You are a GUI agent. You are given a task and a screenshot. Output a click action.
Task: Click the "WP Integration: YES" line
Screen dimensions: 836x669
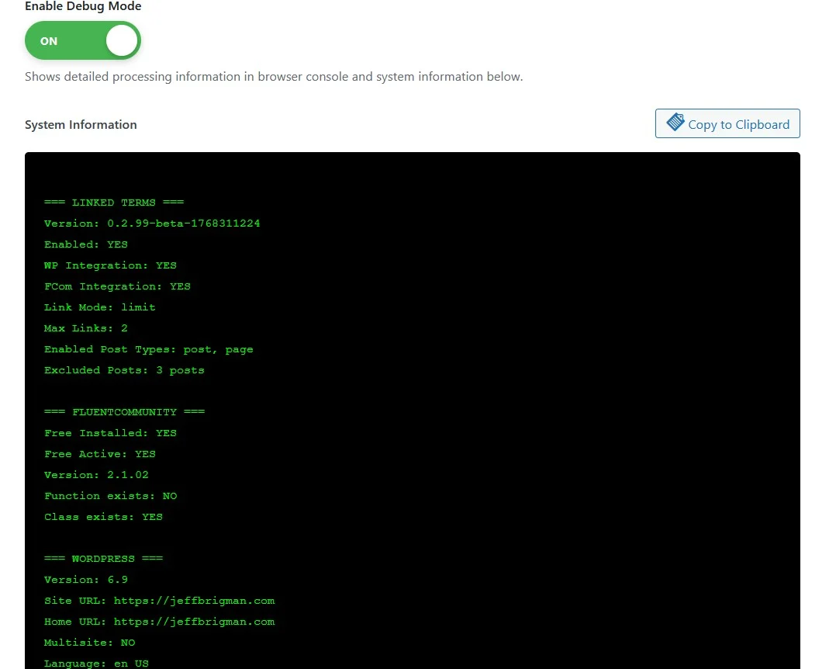coord(110,265)
